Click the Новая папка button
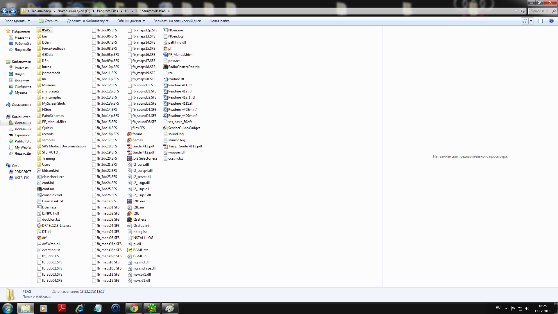Image resolution: width=558 pixels, height=314 pixels. click(x=219, y=21)
